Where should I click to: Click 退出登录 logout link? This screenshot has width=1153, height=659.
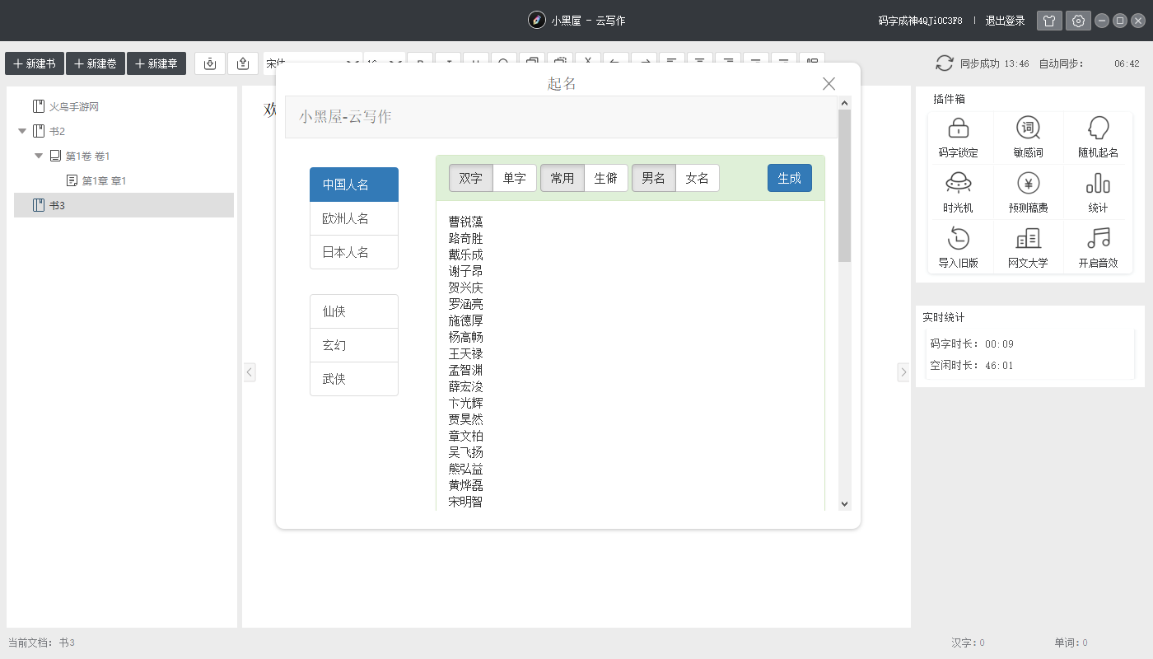[x=1006, y=21]
